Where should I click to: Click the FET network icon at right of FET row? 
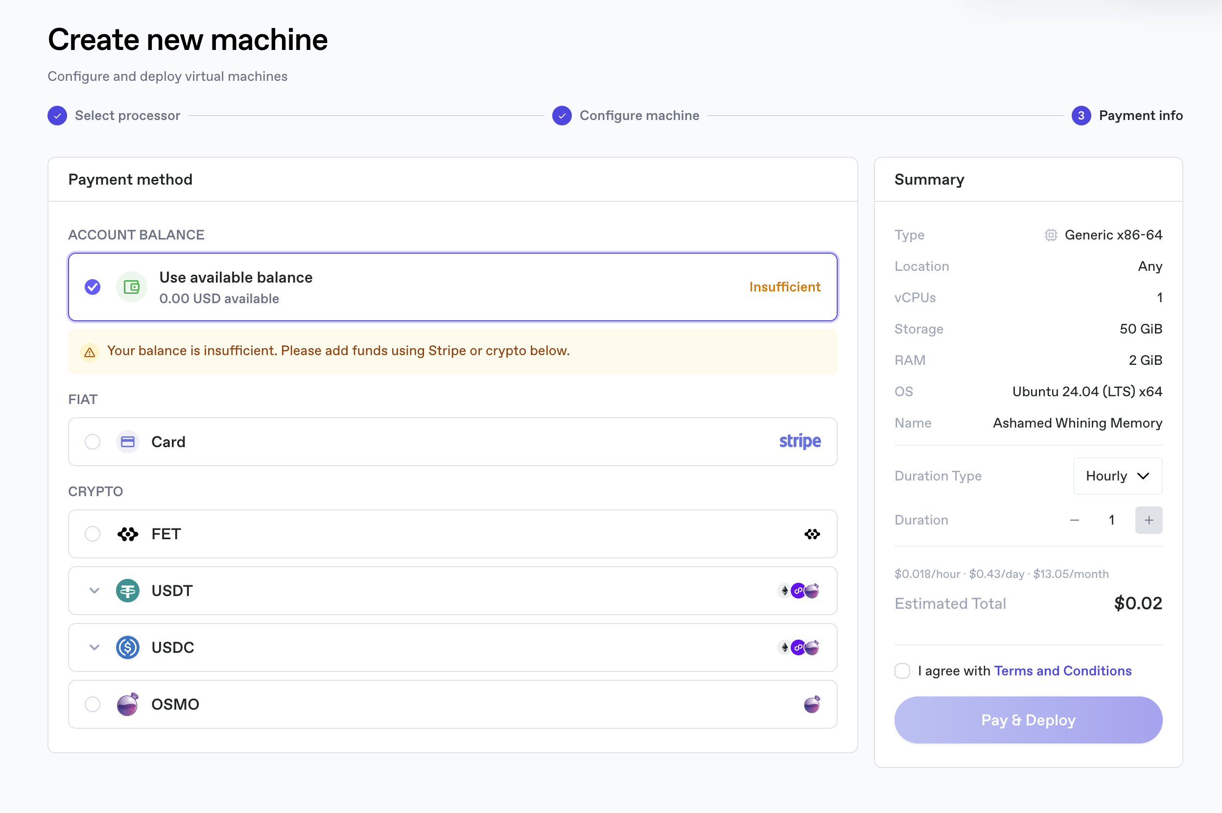click(812, 534)
